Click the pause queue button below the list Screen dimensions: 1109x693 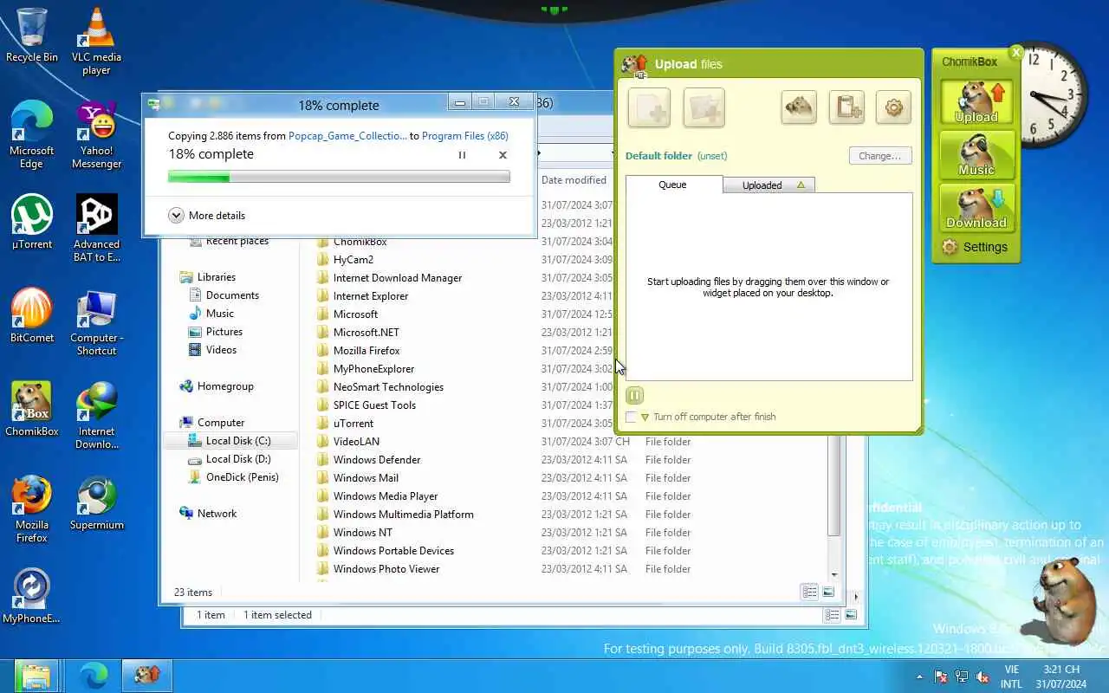click(x=634, y=396)
